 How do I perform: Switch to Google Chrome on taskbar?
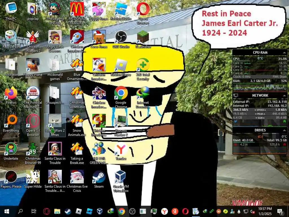point(121,211)
